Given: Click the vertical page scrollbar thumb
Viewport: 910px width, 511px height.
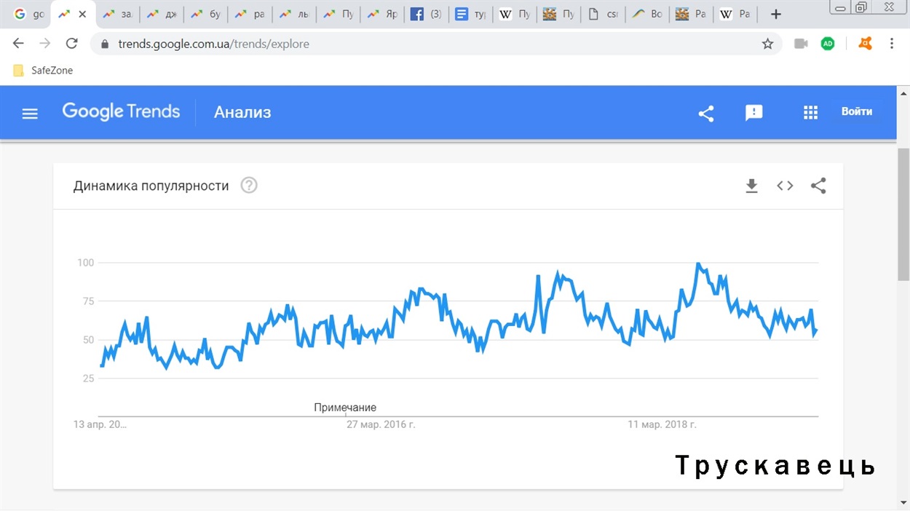Looking at the screenshot, I should click(903, 213).
